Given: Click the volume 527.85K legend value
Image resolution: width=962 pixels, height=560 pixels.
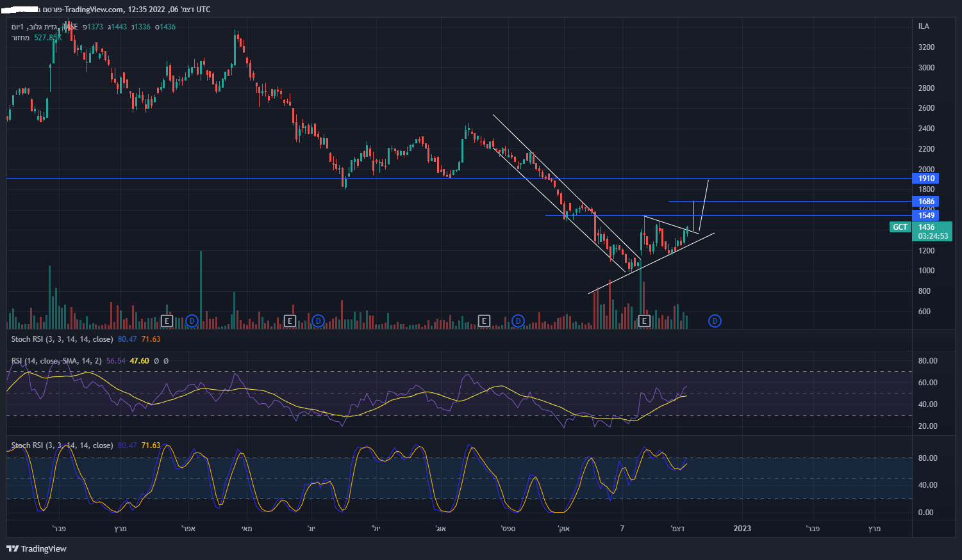Looking at the screenshot, I should pos(47,38).
